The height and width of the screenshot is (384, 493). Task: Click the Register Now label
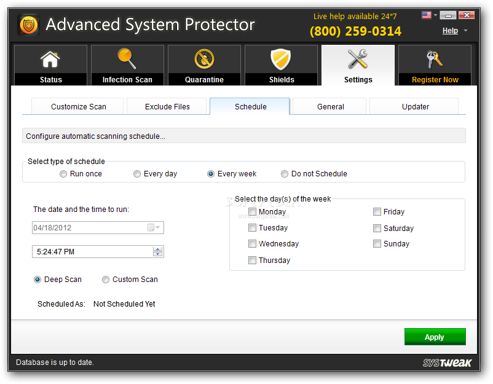(x=435, y=80)
